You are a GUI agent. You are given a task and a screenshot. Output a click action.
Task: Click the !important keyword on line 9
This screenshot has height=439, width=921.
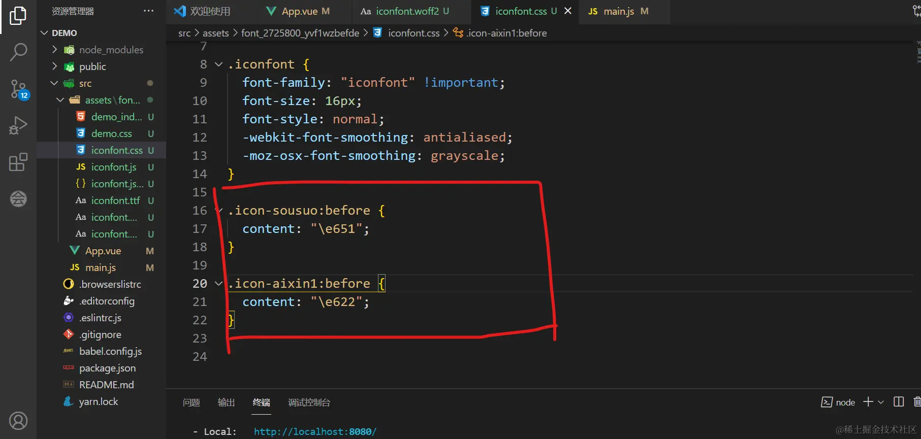[461, 83]
